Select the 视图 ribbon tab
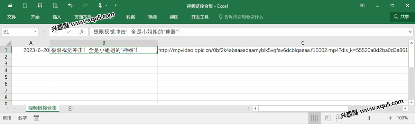The width and height of the screenshot is (415, 124). 174,17
